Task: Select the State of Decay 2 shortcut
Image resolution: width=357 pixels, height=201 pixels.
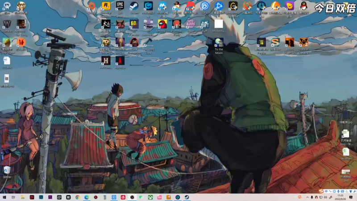Action: [x=304, y=42]
